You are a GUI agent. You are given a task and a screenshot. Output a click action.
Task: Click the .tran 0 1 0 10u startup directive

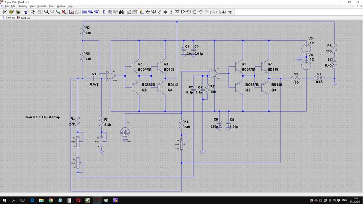(x=42, y=117)
